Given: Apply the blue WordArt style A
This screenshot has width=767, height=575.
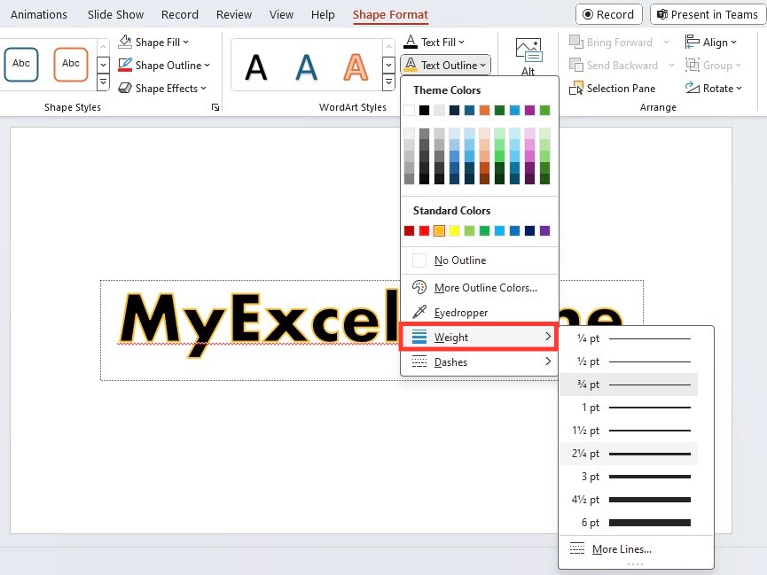Looking at the screenshot, I should pos(306,67).
